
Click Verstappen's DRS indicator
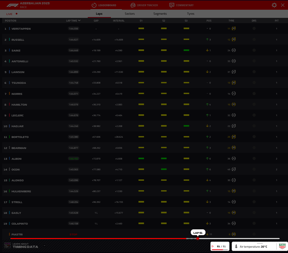tap(254, 28)
